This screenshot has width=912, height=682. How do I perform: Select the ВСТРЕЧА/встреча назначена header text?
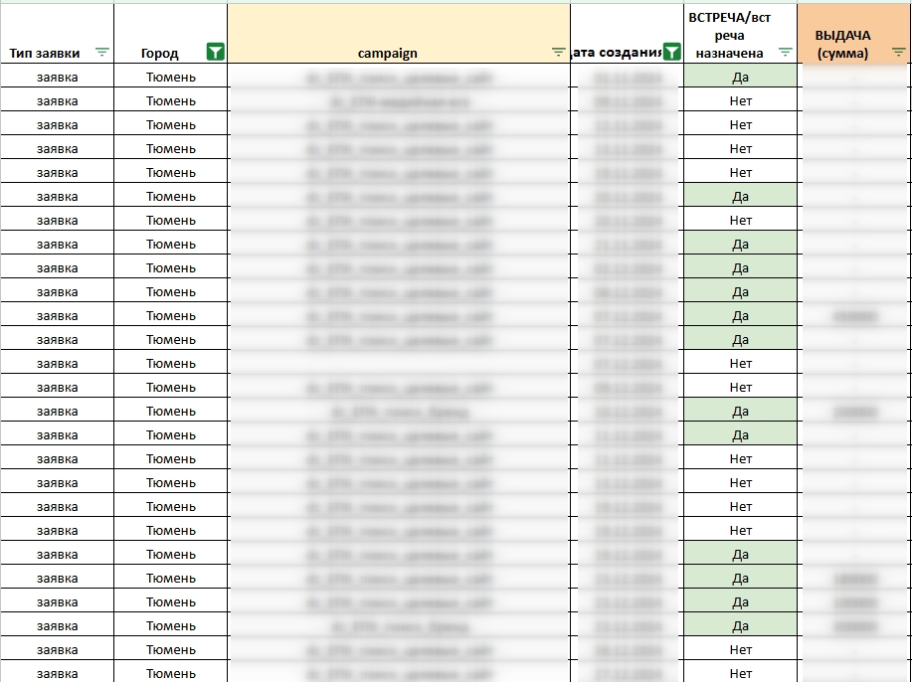pos(729,35)
